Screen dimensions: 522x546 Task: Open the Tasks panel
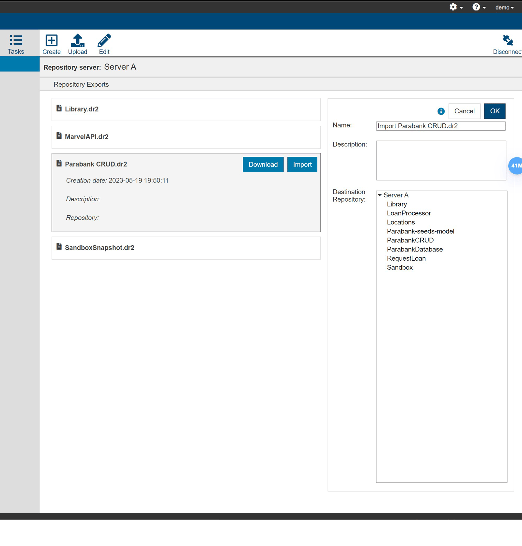[x=16, y=44]
